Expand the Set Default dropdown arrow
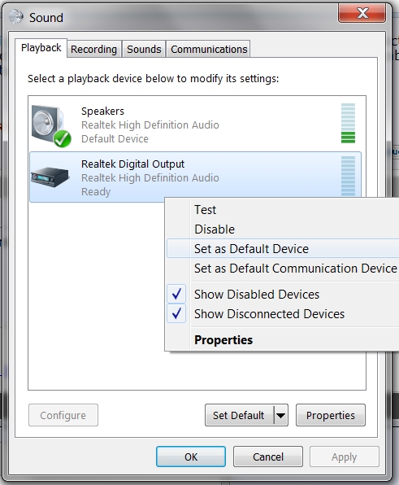399x485 pixels. tap(280, 415)
